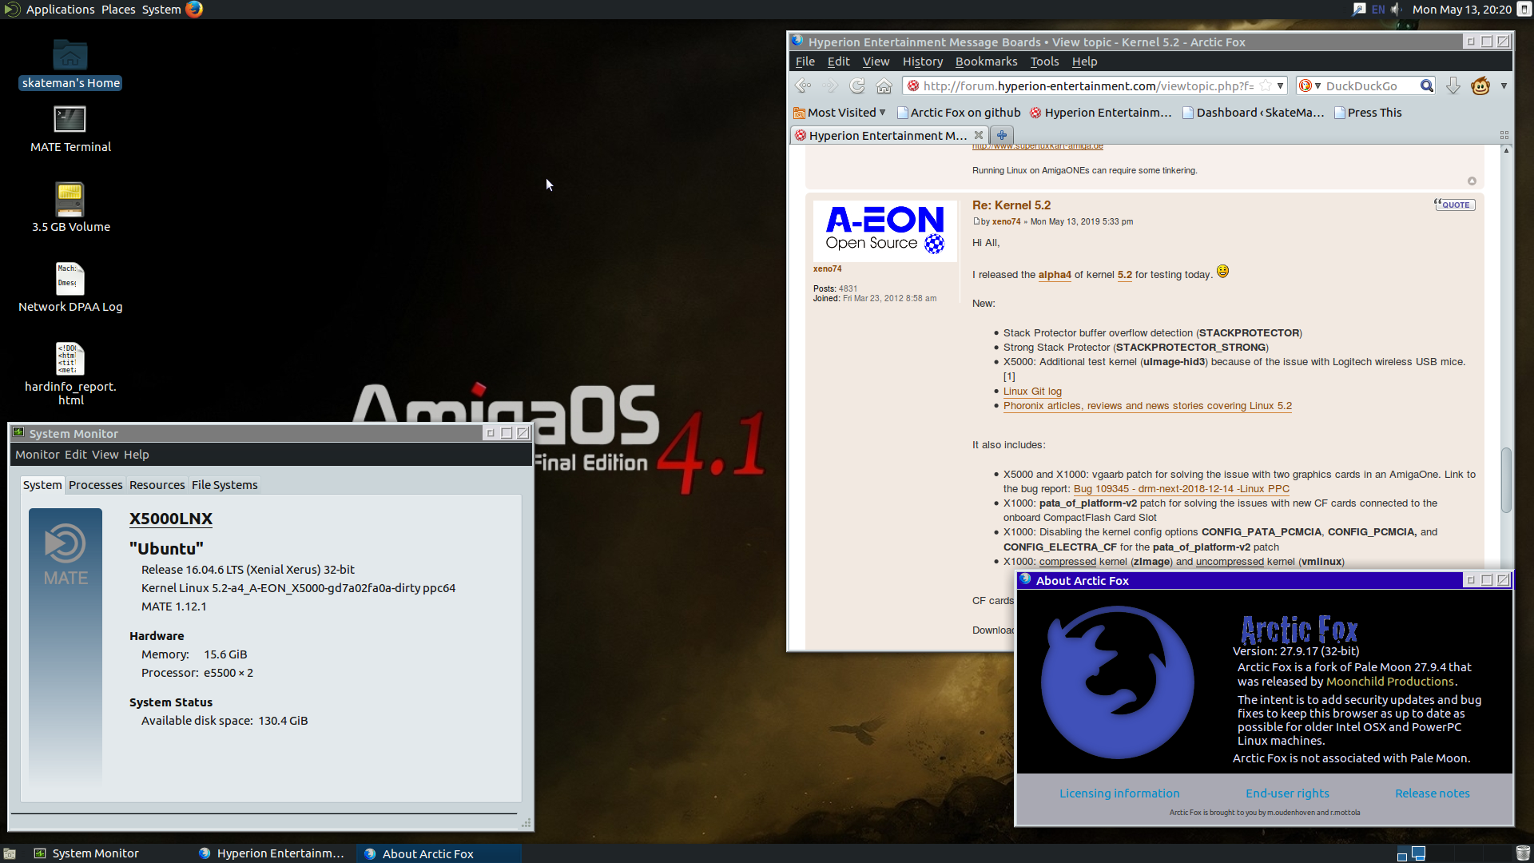Screen dimensions: 1534x863
Task: Open Release notes in About dialog
Action: (1432, 793)
